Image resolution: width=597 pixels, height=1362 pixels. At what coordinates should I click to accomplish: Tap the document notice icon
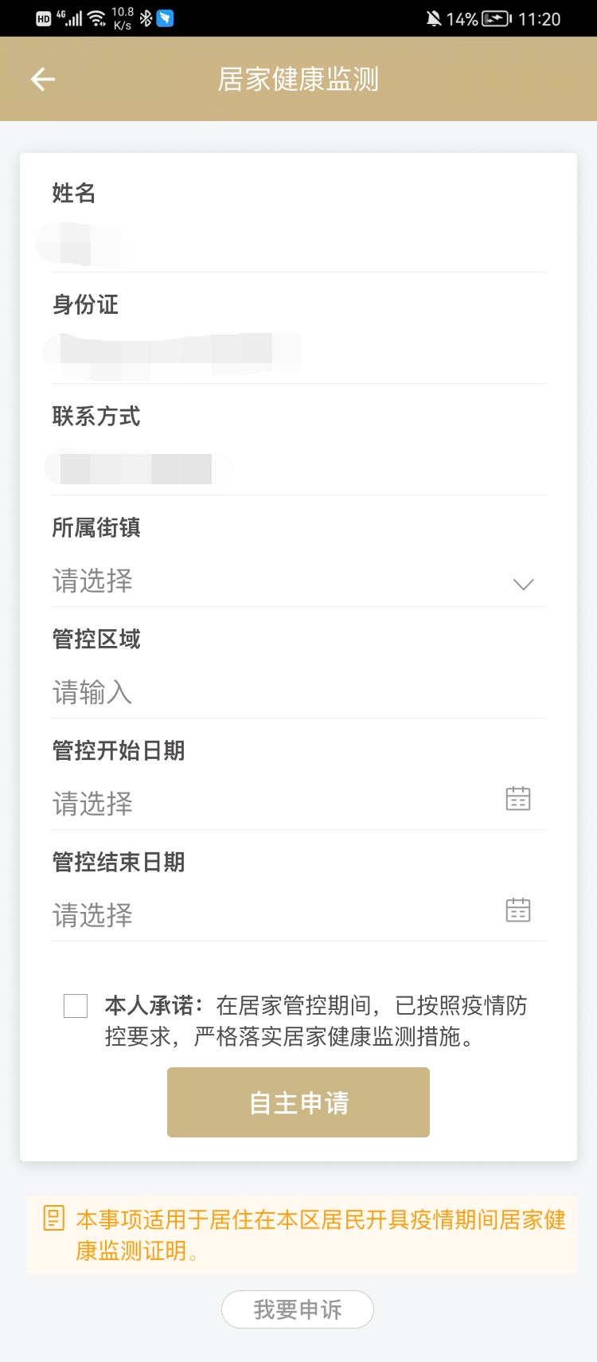[x=53, y=1219]
